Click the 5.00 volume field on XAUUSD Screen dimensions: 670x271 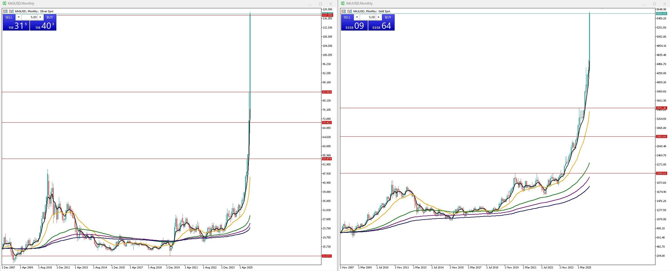click(x=368, y=17)
